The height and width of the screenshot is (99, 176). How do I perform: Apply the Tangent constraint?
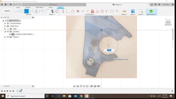coord(73,11)
